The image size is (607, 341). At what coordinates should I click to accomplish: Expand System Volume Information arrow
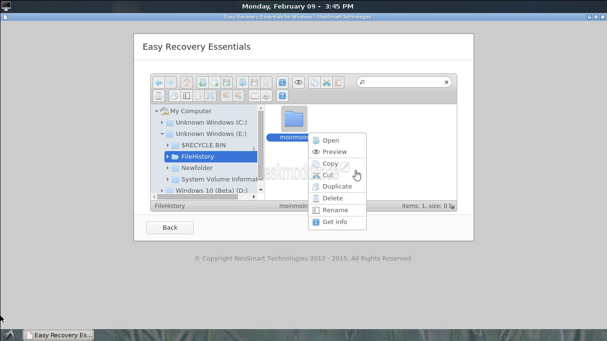168,179
